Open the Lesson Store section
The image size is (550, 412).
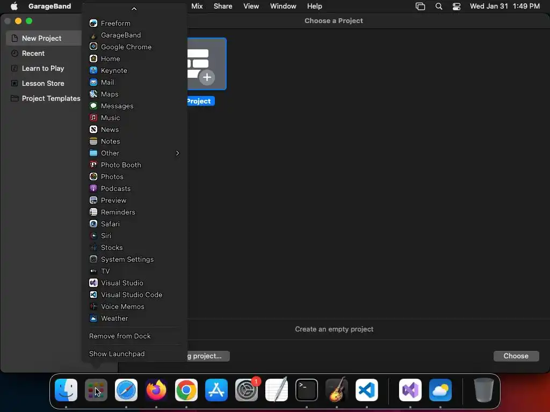click(44, 83)
